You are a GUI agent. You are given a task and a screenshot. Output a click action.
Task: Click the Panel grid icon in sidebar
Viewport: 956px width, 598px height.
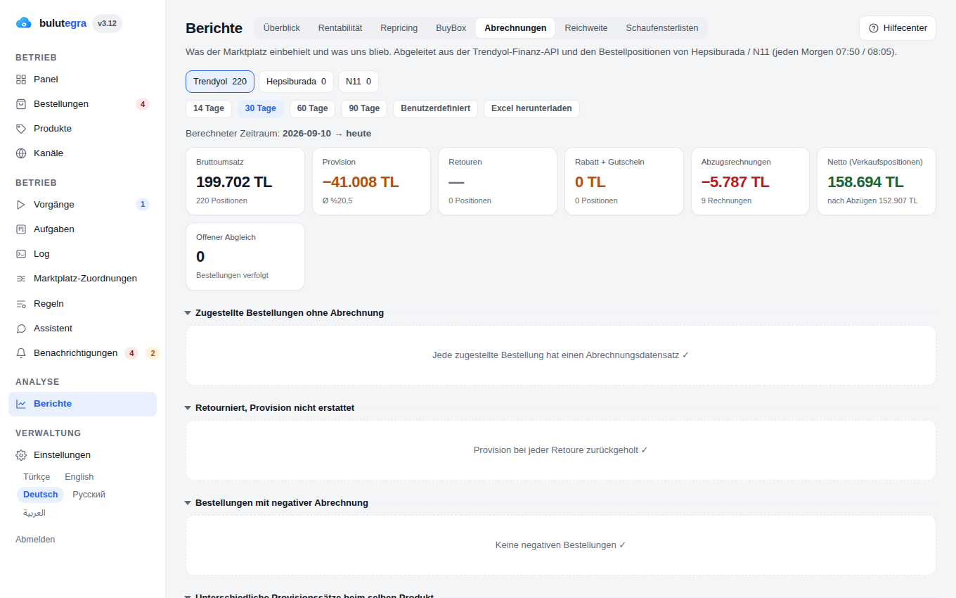(21, 79)
